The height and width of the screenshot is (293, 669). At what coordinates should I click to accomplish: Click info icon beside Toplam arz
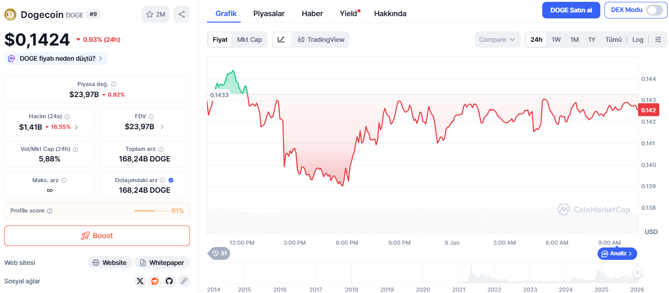(161, 149)
